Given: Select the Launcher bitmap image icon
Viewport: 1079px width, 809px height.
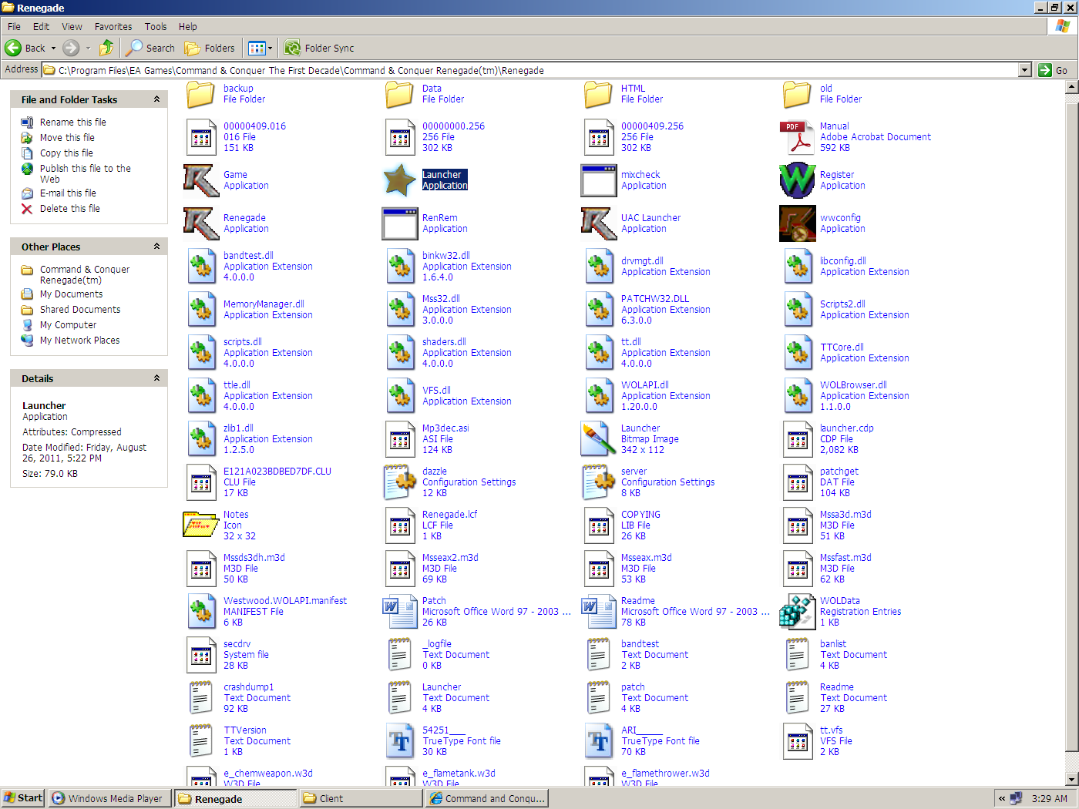Looking at the screenshot, I should [x=599, y=439].
